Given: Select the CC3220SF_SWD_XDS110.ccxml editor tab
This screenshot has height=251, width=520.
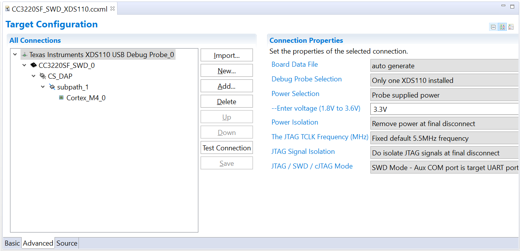Looking at the screenshot, I should pyautogui.click(x=60, y=9).
